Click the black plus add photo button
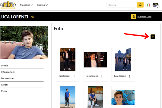Image resolution: width=162 pixels, height=108 pixels. [x=153, y=37]
